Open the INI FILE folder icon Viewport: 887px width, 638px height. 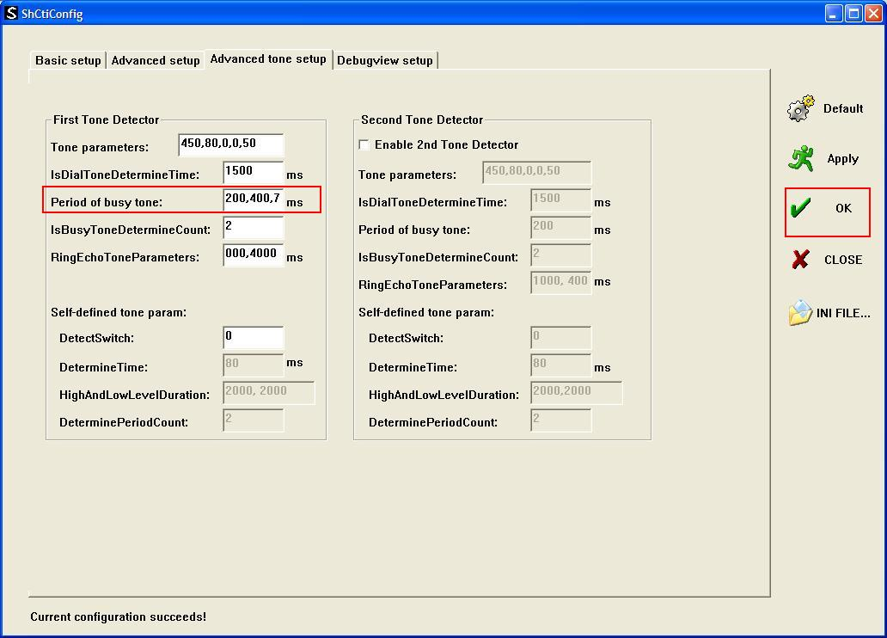(x=800, y=313)
